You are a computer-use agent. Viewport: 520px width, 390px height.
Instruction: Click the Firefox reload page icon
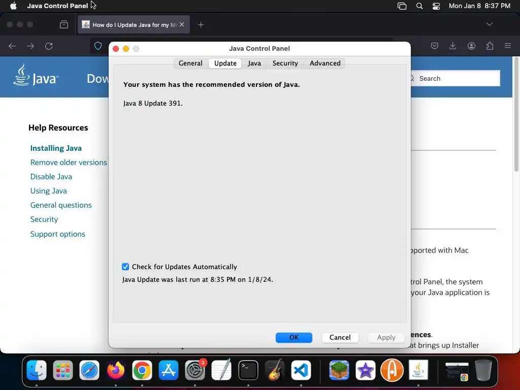49,46
